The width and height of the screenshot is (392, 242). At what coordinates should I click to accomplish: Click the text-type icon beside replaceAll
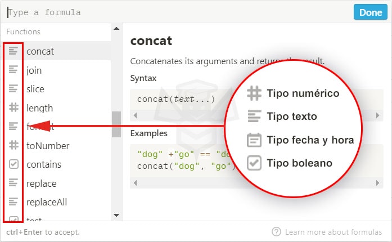click(x=13, y=202)
